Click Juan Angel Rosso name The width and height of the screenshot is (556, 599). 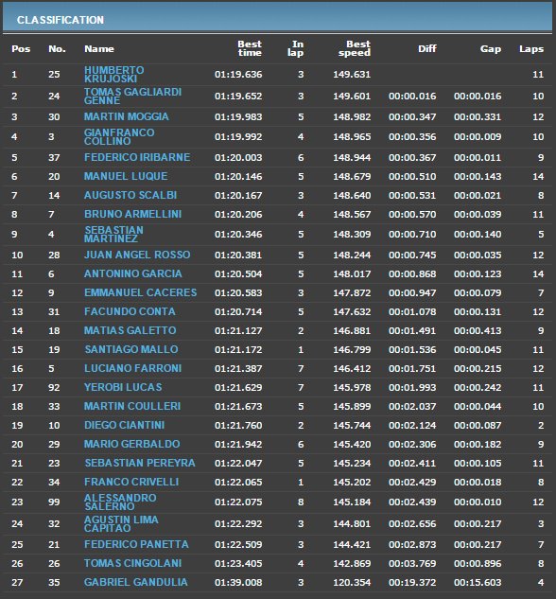tap(137, 255)
